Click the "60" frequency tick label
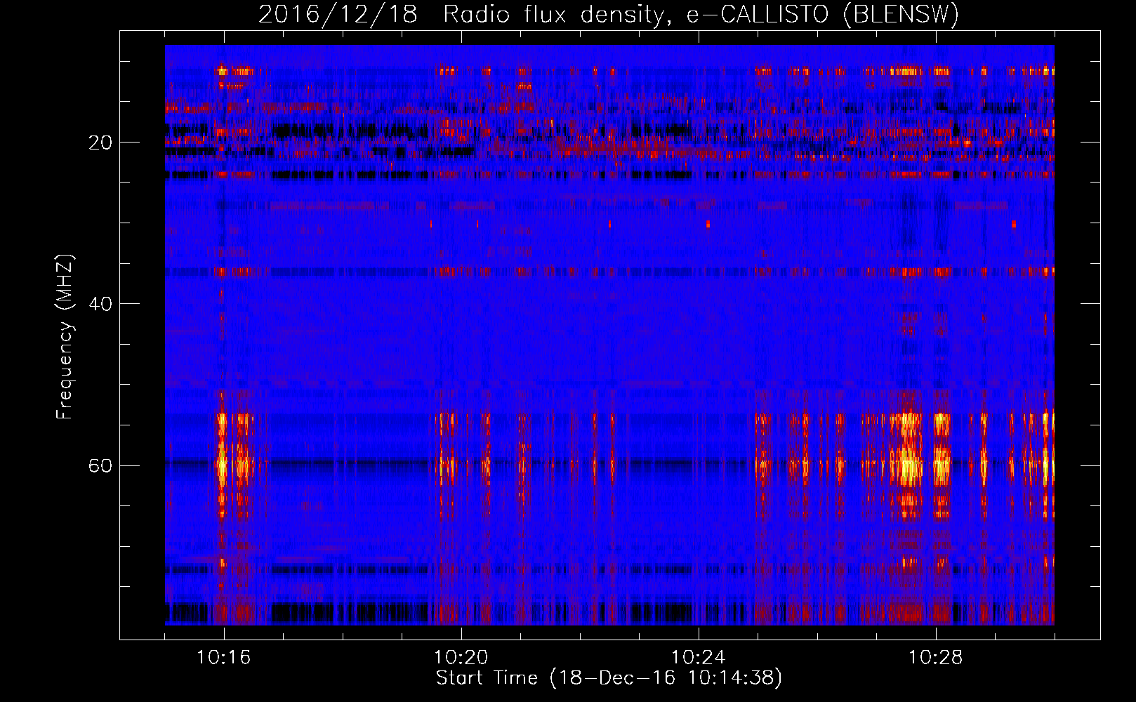 click(100, 465)
